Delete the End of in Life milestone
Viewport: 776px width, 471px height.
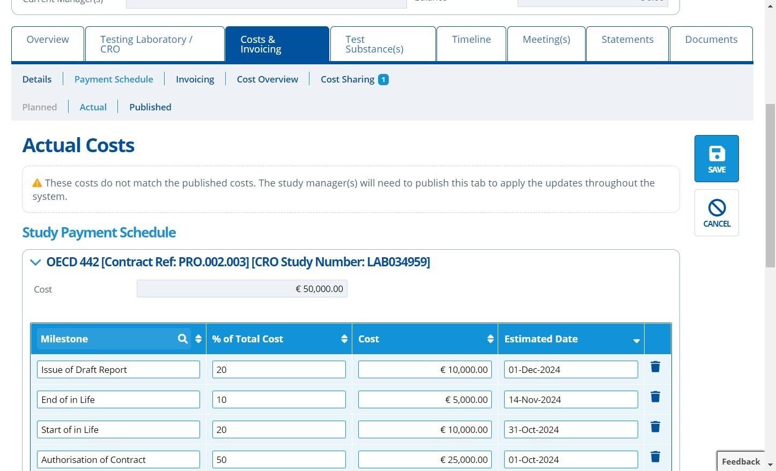(655, 397)
